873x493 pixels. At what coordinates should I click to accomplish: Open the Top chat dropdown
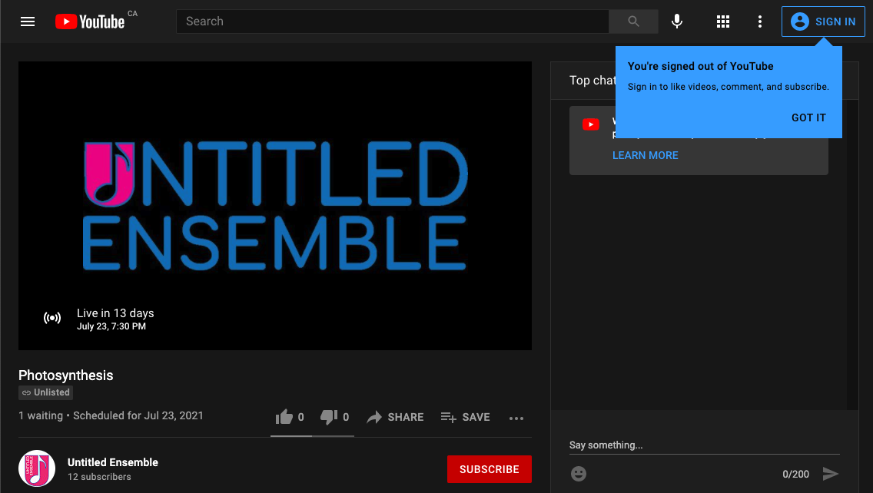coord(592,80)
